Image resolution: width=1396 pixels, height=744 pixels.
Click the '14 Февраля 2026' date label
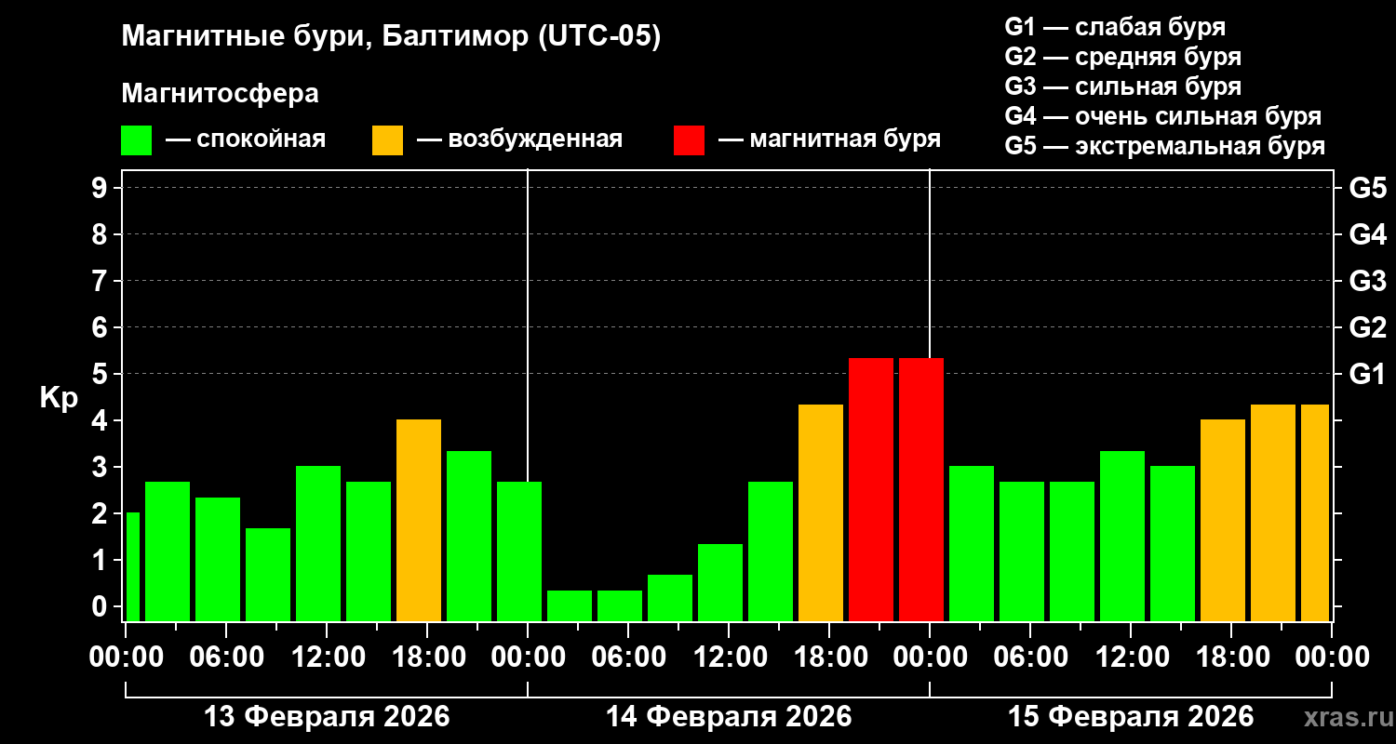coord(729,717)
